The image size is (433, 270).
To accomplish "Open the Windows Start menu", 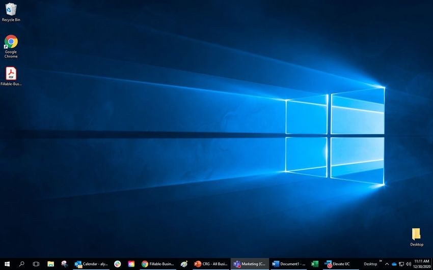I will [x=7, y=264].
